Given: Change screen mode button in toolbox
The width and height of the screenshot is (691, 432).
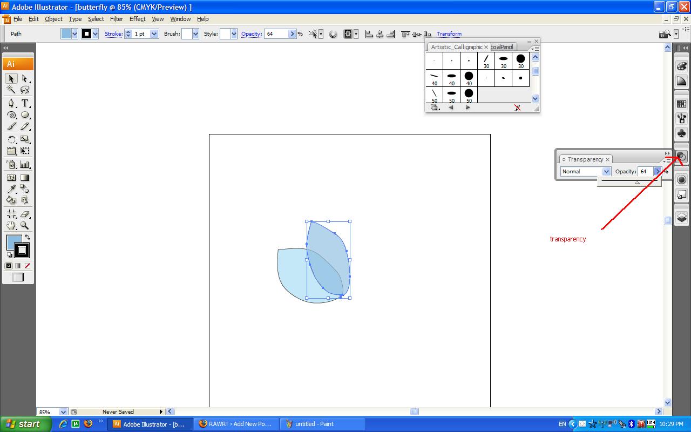Looking at the screenshot, I should [18, 277].
